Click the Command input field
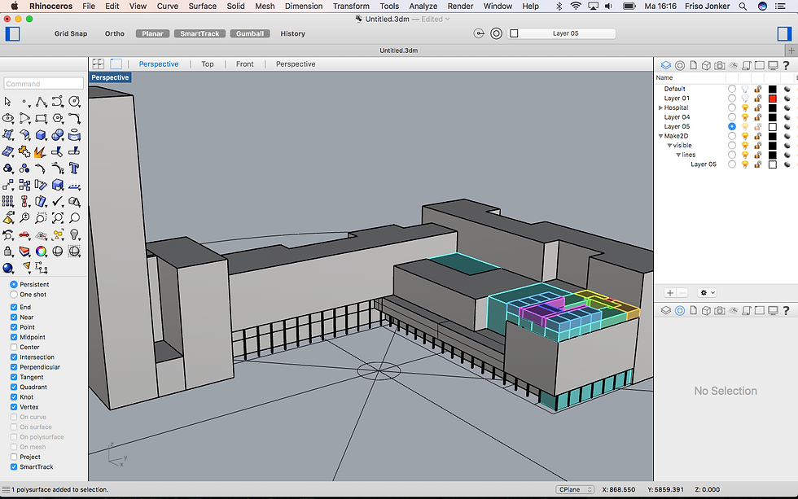The height and width of the screenshot is (499, 798). coord(44,83)
